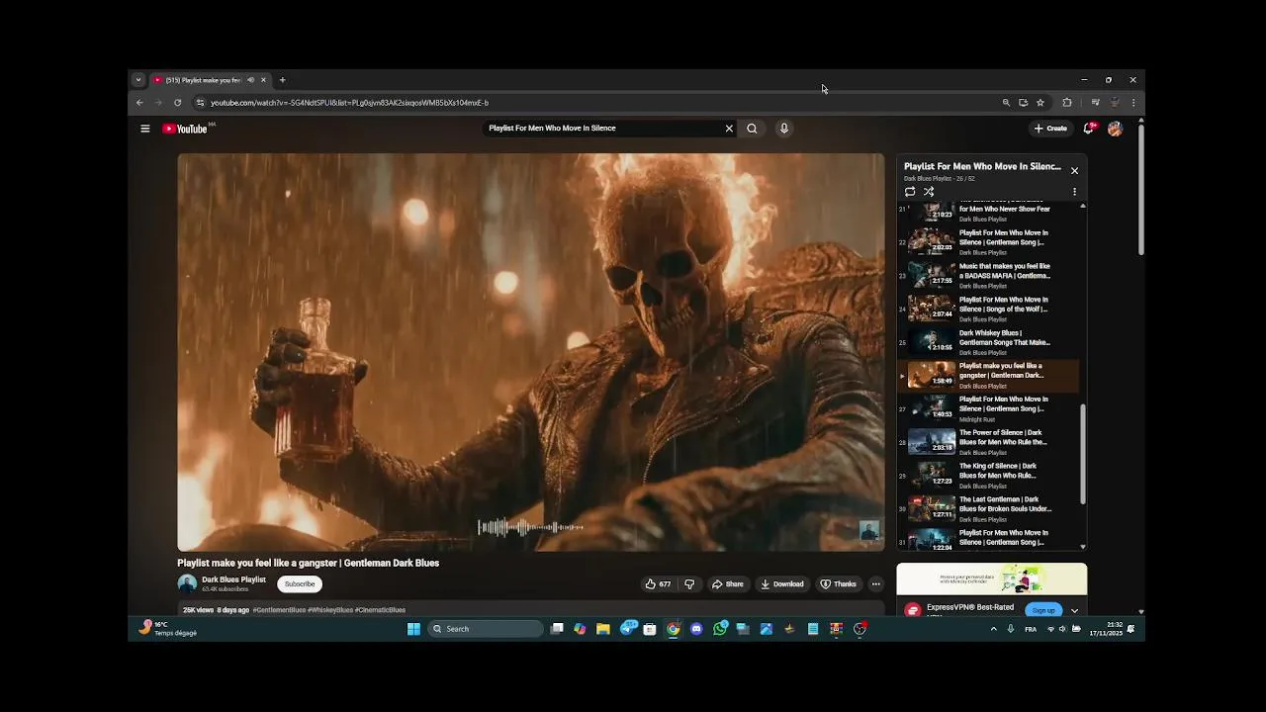Click the browser address bar URL

click(349, 103)
